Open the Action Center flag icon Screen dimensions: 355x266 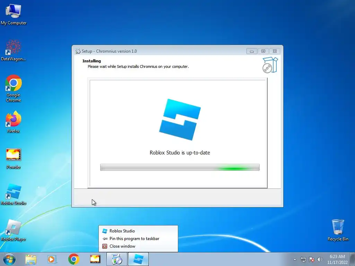click(312, 259)
